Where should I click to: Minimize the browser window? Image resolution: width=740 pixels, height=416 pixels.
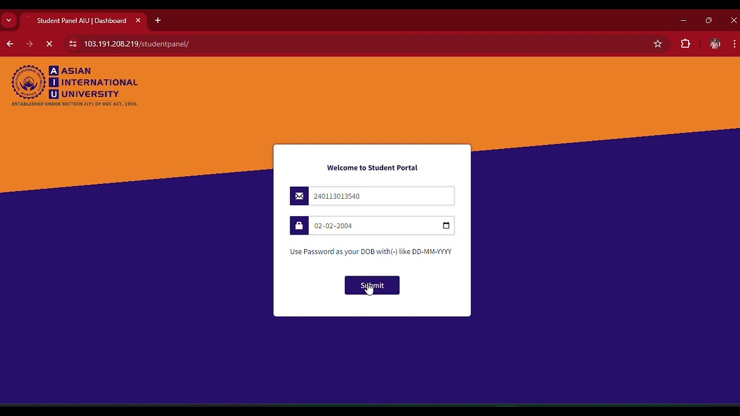coord(683,21)
